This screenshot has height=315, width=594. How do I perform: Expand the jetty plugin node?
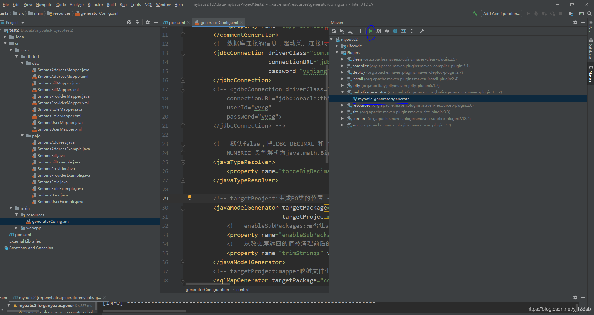[x=343, y=85]
